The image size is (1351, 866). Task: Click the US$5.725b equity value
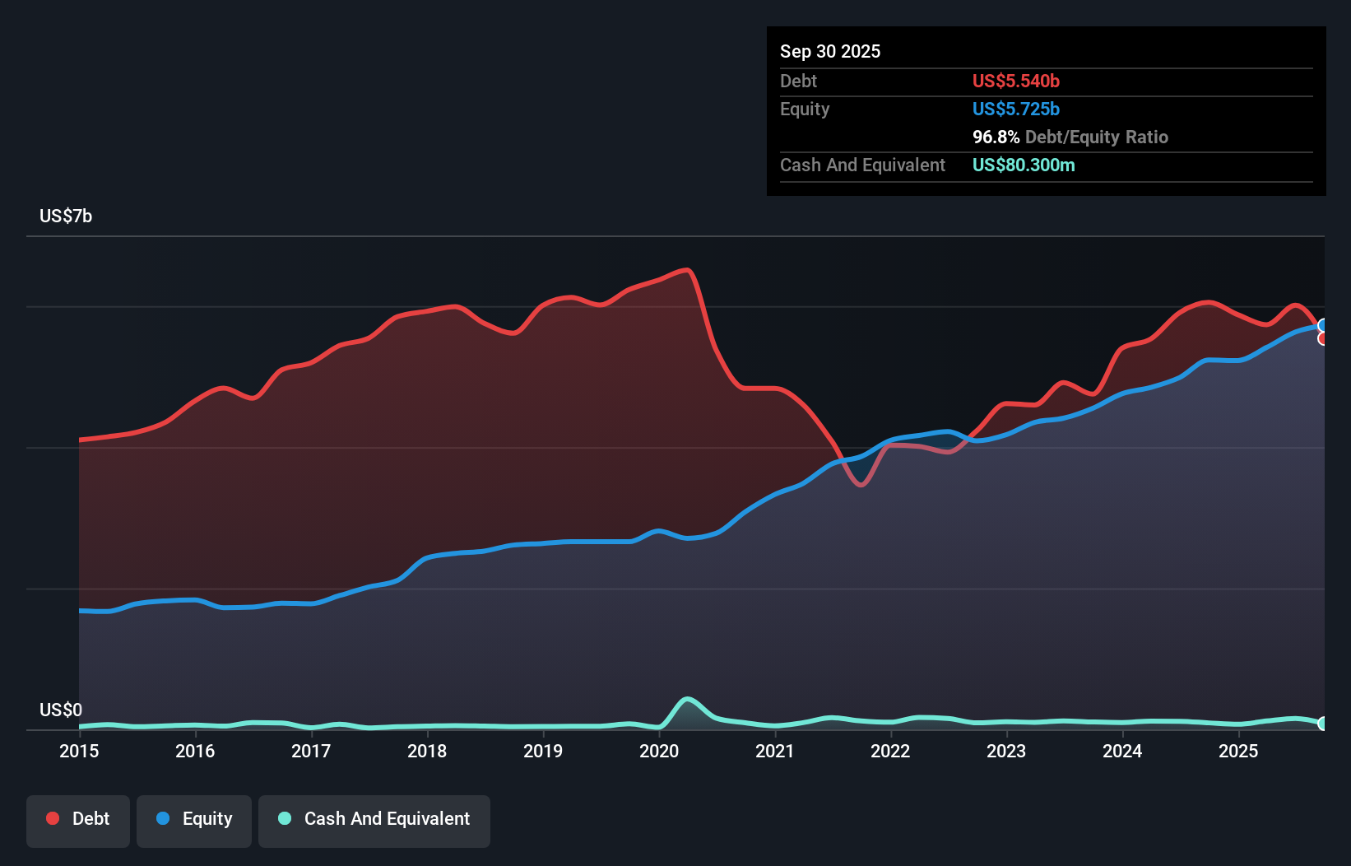pos(1016,109)
